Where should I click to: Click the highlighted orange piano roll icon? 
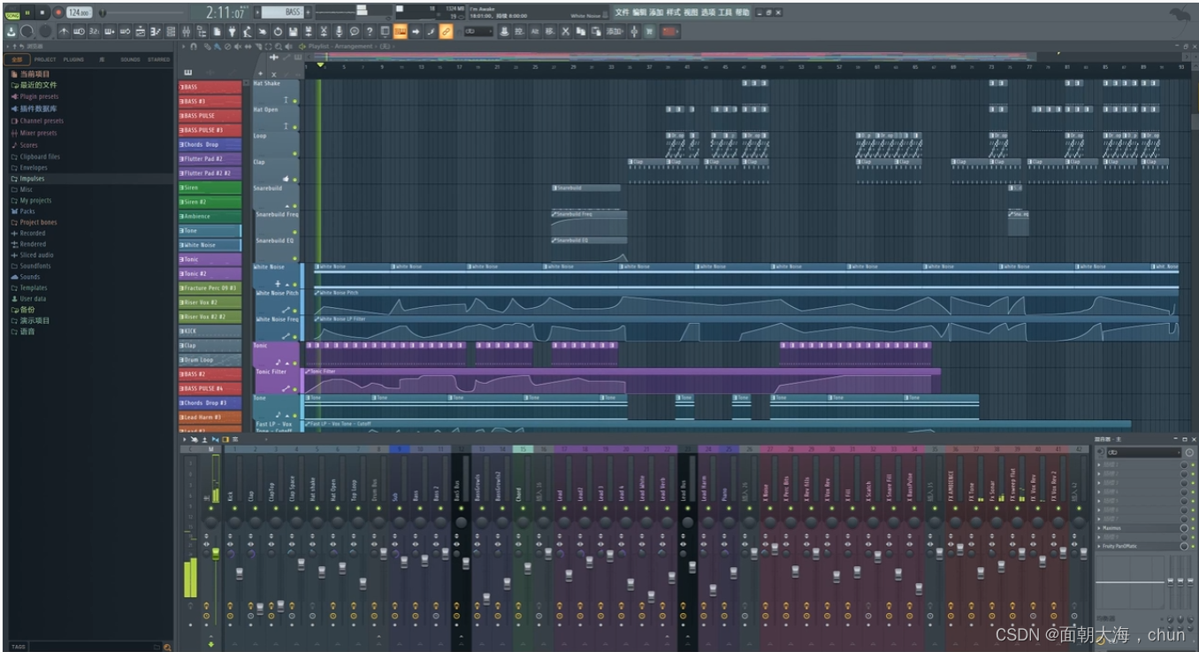(400, 32)
